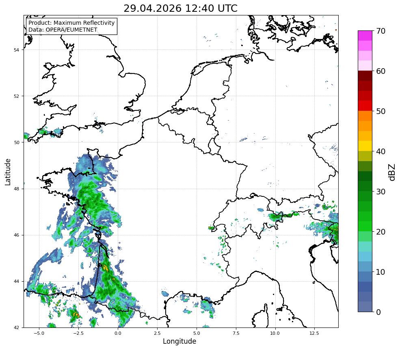Click the Data: OPERA/EUMETNET text

point(63,30)
